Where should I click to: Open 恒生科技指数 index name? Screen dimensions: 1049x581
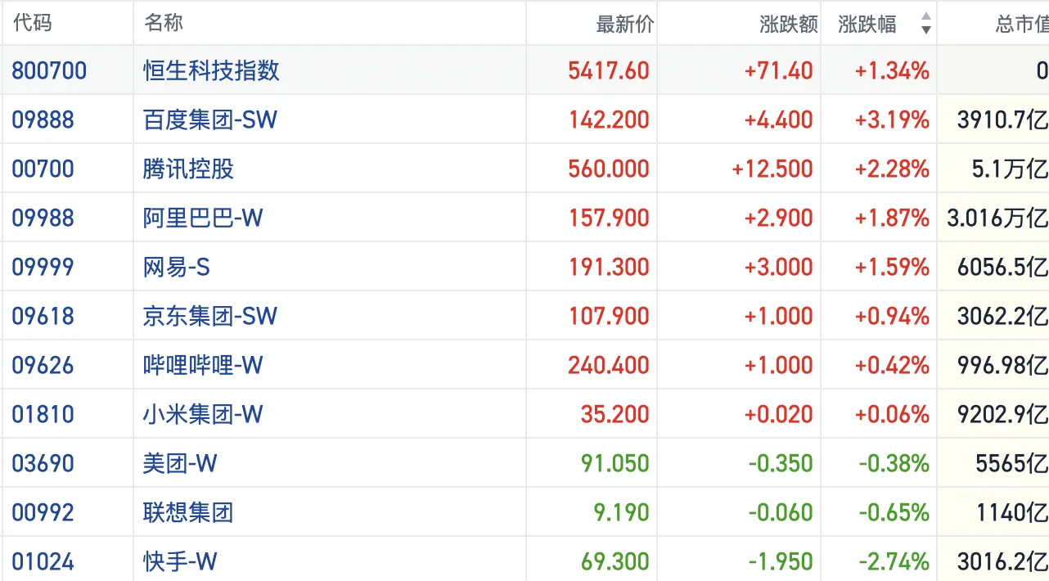pyautogui.click(x=211, y=70)
